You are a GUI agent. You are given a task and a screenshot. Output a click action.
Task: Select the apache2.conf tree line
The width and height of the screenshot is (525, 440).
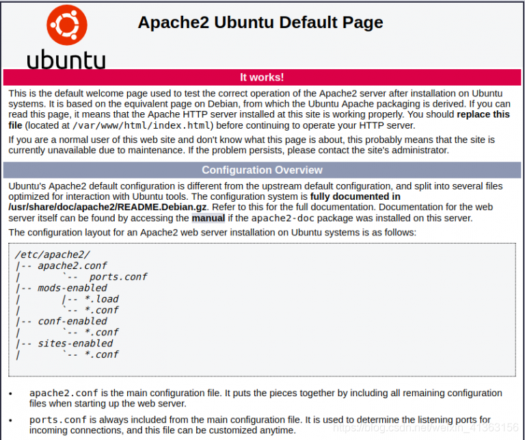[61, 266]
